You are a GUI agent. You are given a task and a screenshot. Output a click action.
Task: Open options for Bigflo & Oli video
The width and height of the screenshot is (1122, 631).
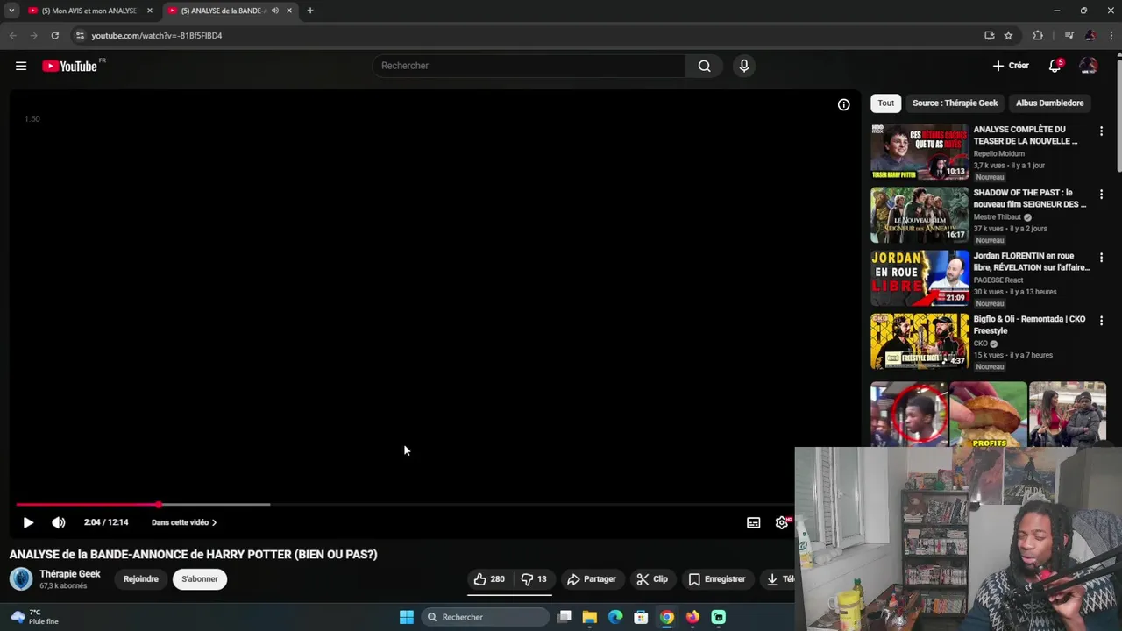(x=1101, y=321)
